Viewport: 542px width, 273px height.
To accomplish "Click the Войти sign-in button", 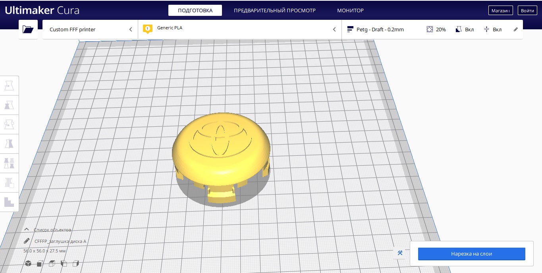I will pyautogui.click(x=527, y=11).
